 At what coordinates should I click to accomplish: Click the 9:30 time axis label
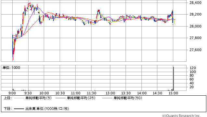28,93
